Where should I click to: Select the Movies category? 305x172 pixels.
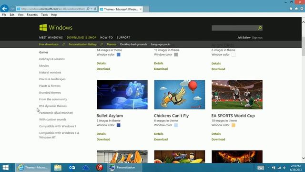(x=44, y=66)
